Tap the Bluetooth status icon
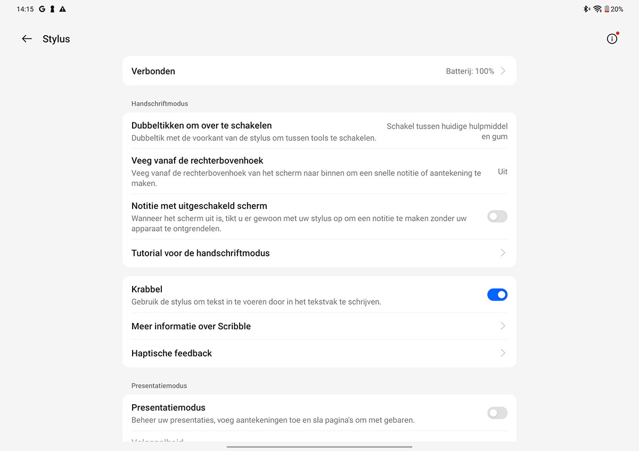Screen dimensions: 639x451 coord(586,9)
